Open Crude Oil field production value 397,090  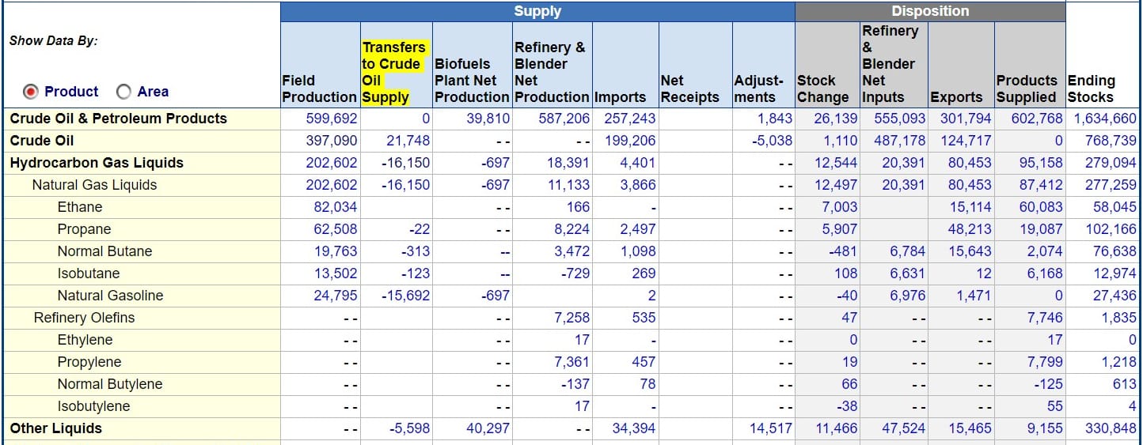(332, 141)
